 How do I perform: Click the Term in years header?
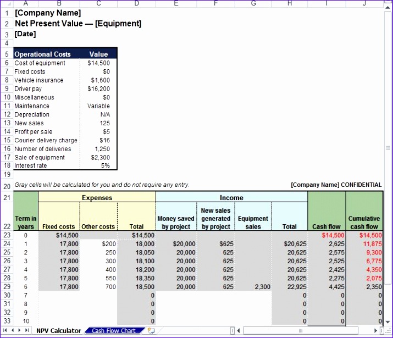pyautogui.click(x=26, y=211)
